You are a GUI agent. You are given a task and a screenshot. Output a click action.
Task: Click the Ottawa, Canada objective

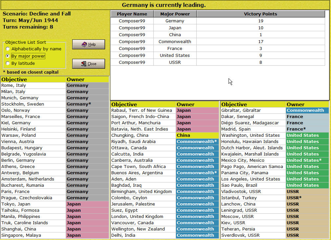[143, 148]
